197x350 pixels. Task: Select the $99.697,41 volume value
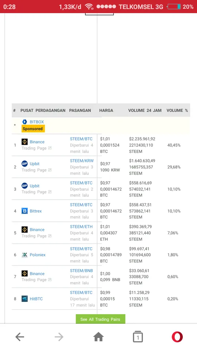[139, 249]
